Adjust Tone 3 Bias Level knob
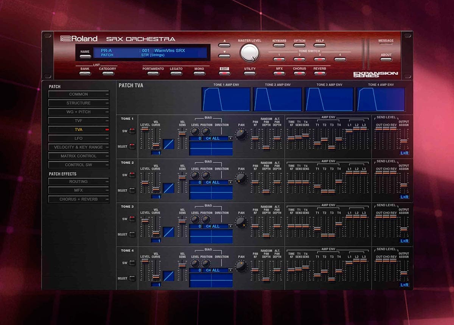Viewport: 454px width, 325px height. (195, 219)
